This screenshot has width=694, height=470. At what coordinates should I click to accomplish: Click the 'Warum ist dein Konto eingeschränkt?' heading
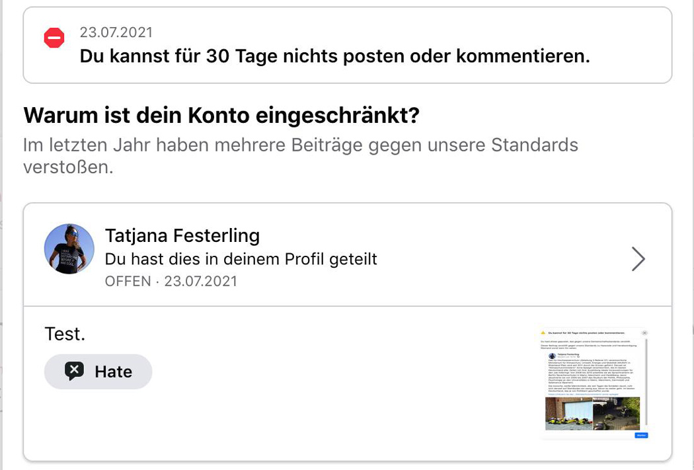(221, 116)
